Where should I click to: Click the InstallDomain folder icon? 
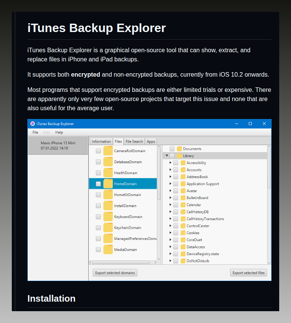tap(108, 206)
